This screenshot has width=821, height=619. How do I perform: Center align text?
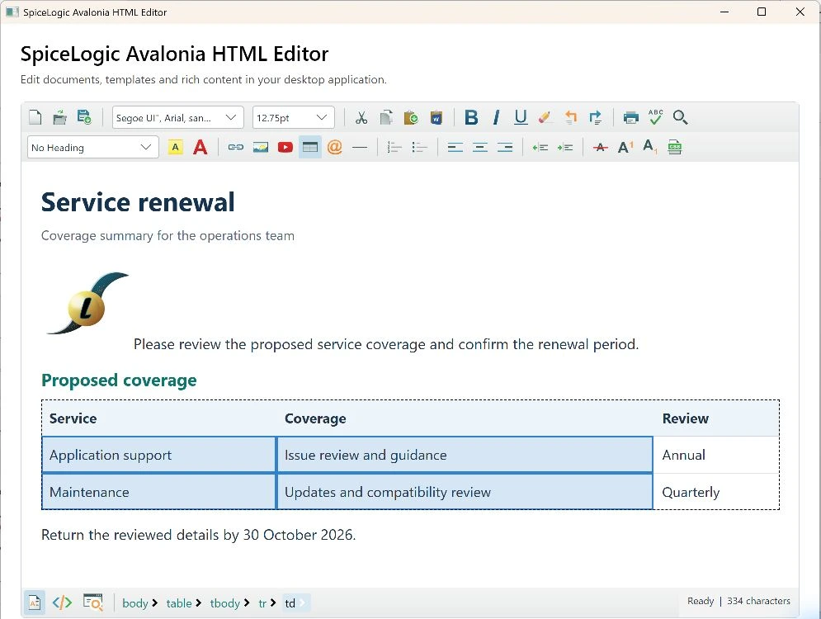pyautogui.click(x=479, y=147)
